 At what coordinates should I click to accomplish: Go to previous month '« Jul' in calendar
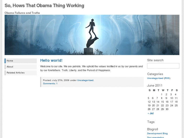tap(151, 113)
